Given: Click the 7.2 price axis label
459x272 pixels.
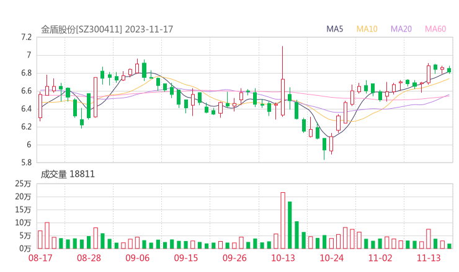Looking at the screenshot, I should tap(26, 37).
